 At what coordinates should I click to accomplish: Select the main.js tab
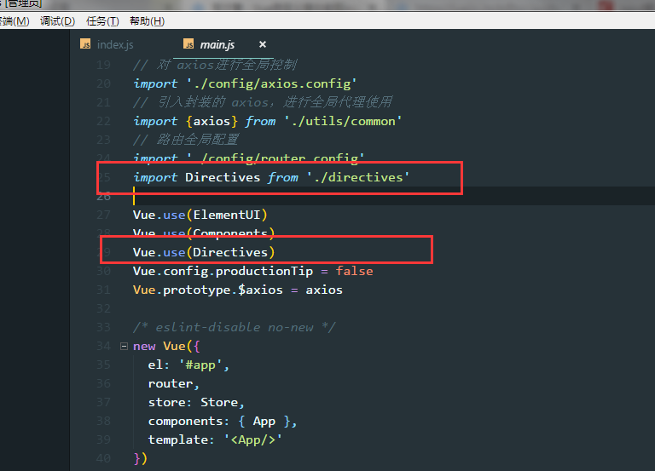click(x=217, y=44)
